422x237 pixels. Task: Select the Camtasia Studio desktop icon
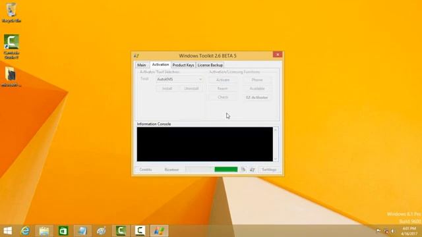pyautogui.click(x=11, y=47)
